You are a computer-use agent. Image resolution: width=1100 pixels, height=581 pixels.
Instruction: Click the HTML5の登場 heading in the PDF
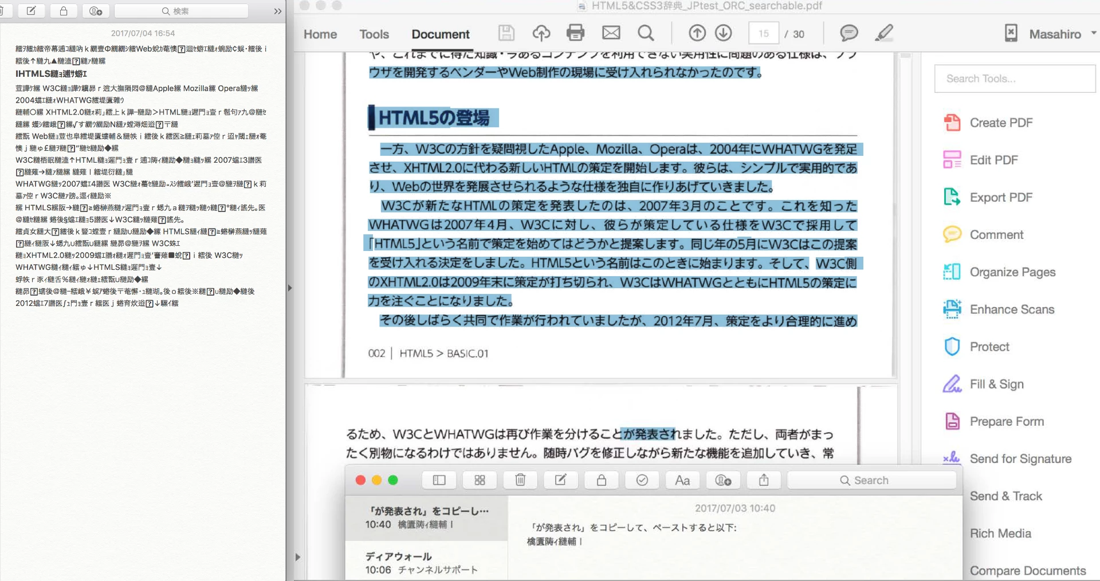point(434,117)
